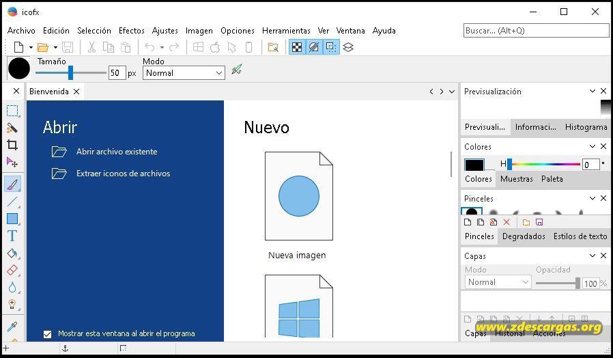Click the Undo arrow icon

tap(149, 47)
